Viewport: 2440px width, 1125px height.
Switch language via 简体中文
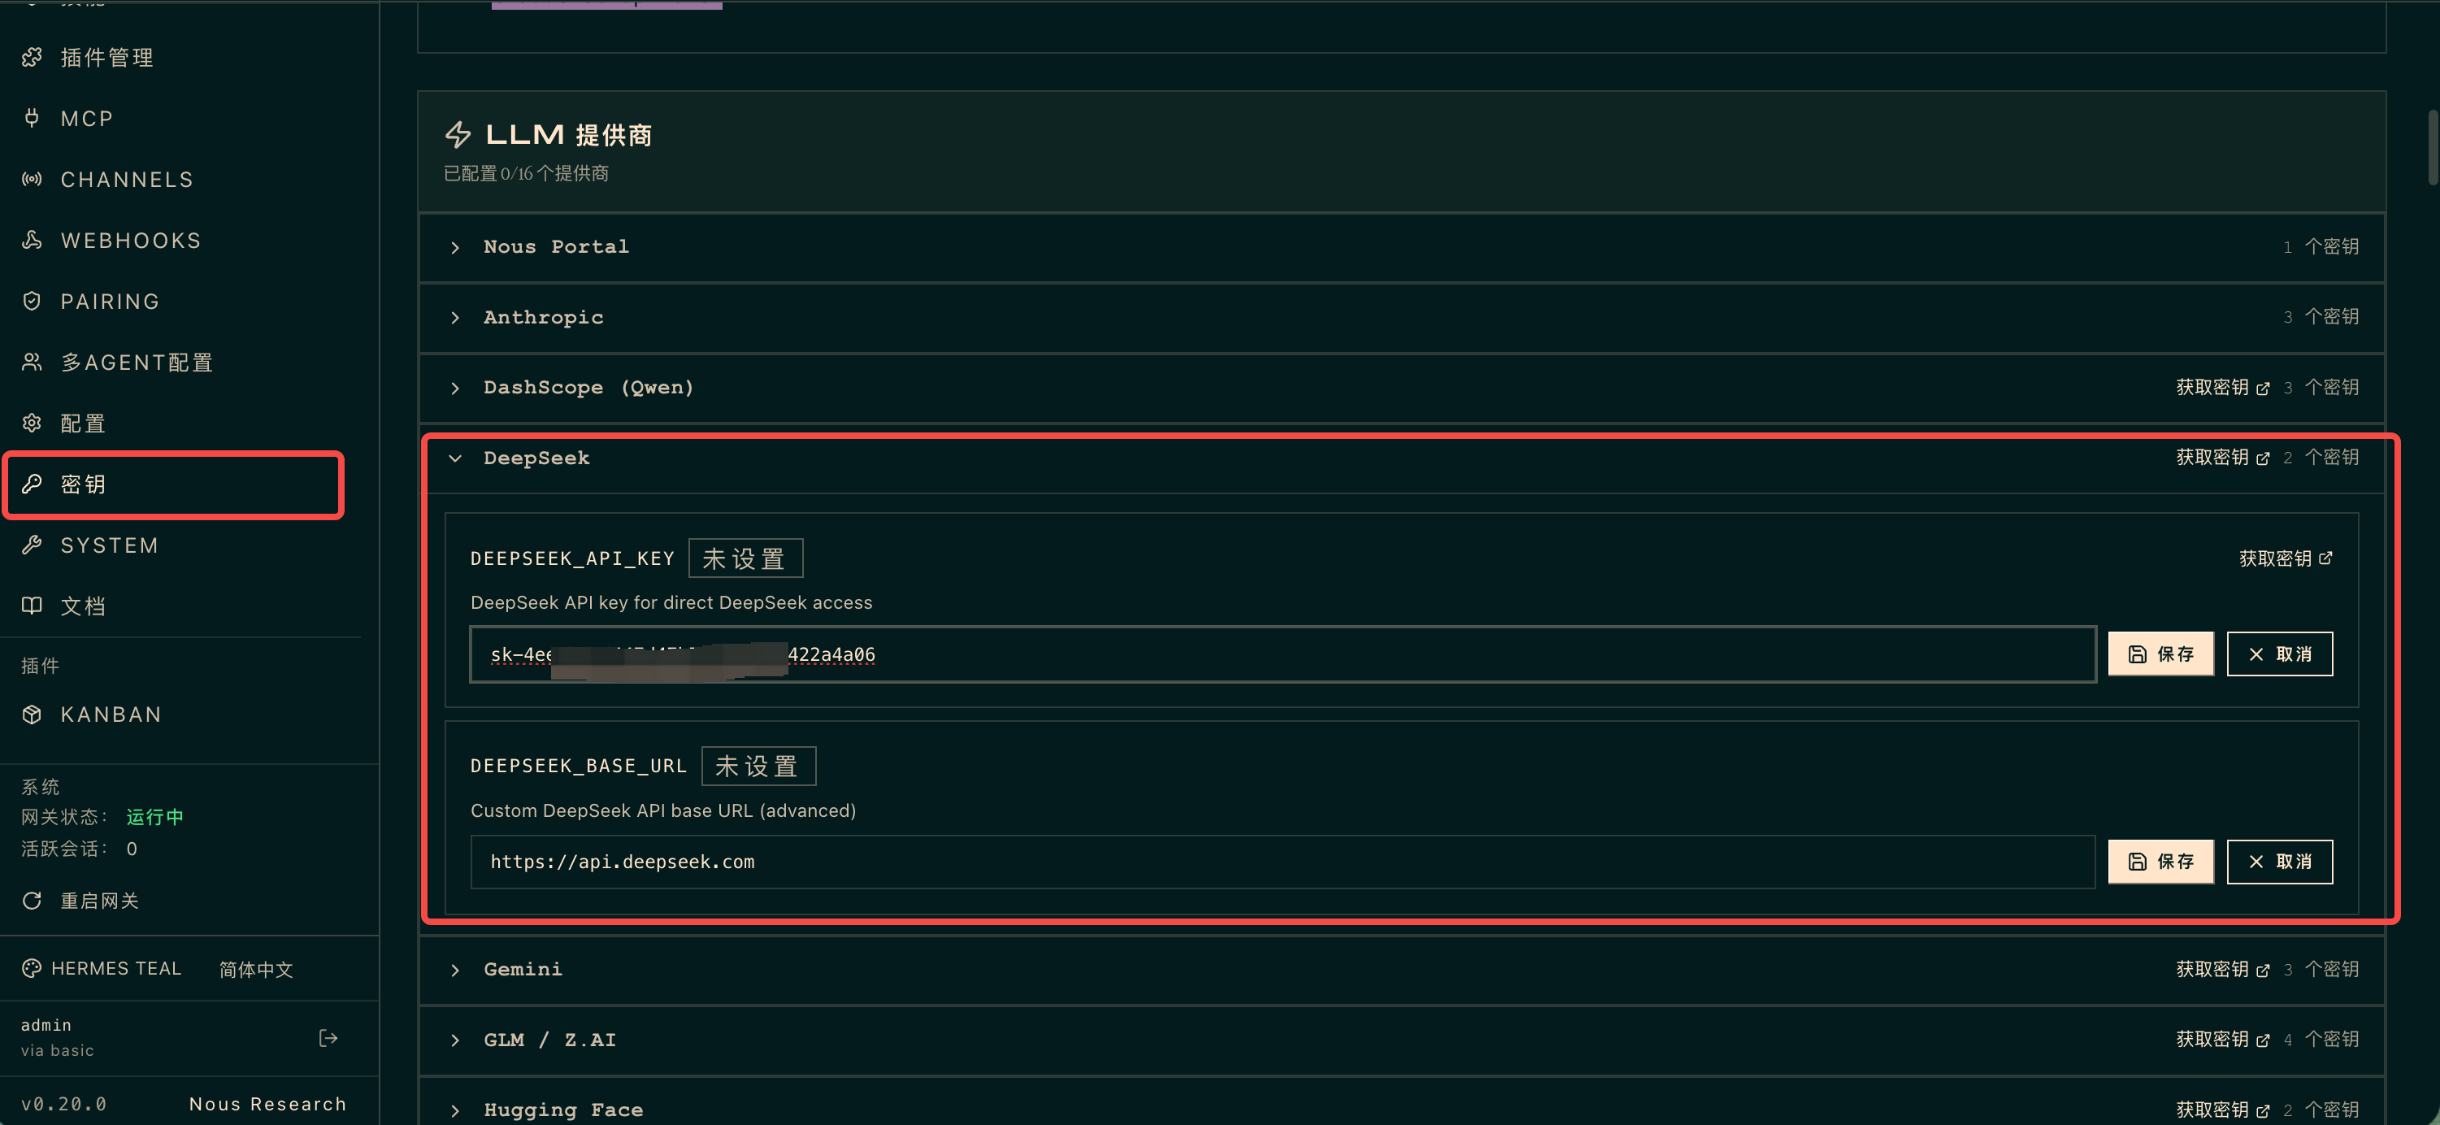click(x=256, y=970)
